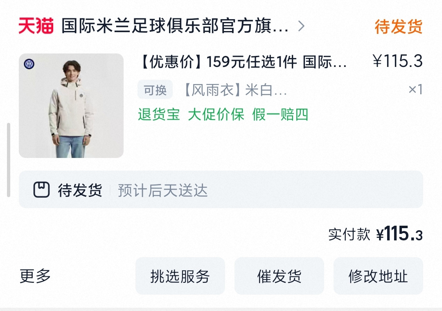The image size is (442, 311).
Task: Tap the 退货宝 service tag
Action: point(159,115)
